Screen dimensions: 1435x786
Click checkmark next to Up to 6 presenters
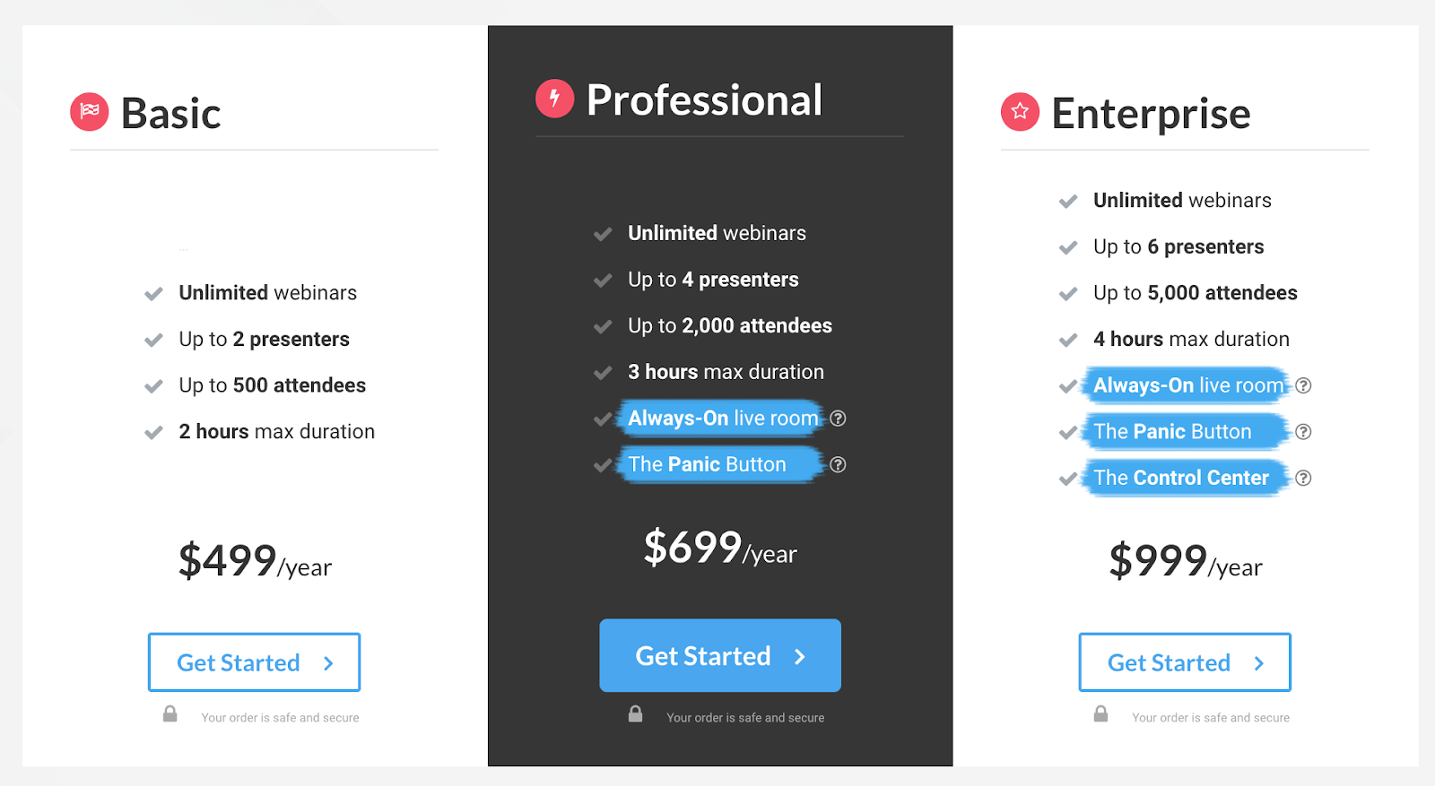[x=1068, y=247]
